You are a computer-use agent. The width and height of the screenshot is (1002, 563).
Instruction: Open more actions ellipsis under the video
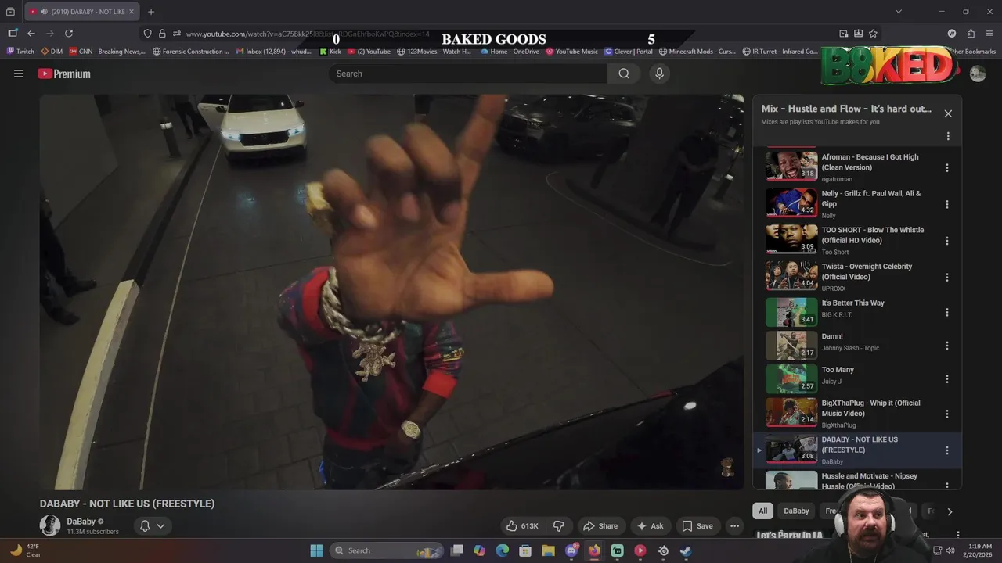(x=734, y=526)
